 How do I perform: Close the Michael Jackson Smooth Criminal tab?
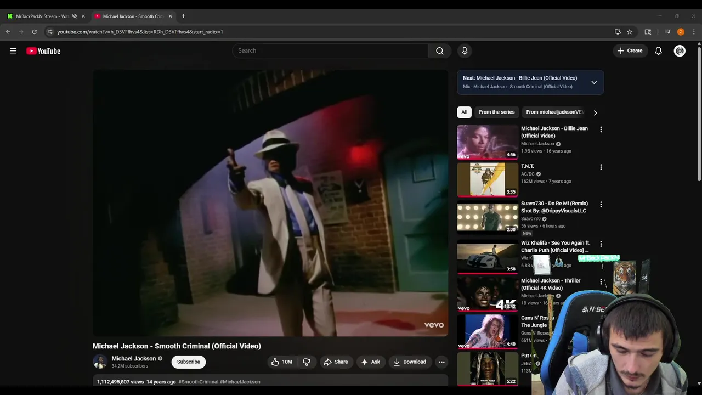tap(170, 16)
